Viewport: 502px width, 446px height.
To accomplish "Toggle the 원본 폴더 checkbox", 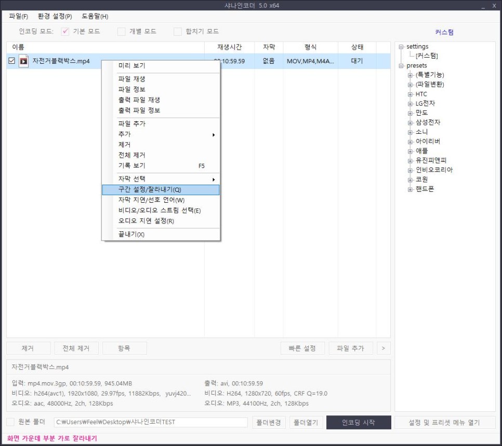I will [10, 422].
